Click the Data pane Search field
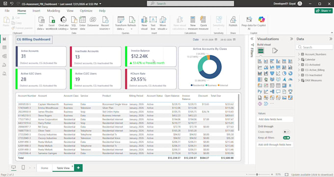Viewport: 334px width, 177px height. tap(315, 47)
